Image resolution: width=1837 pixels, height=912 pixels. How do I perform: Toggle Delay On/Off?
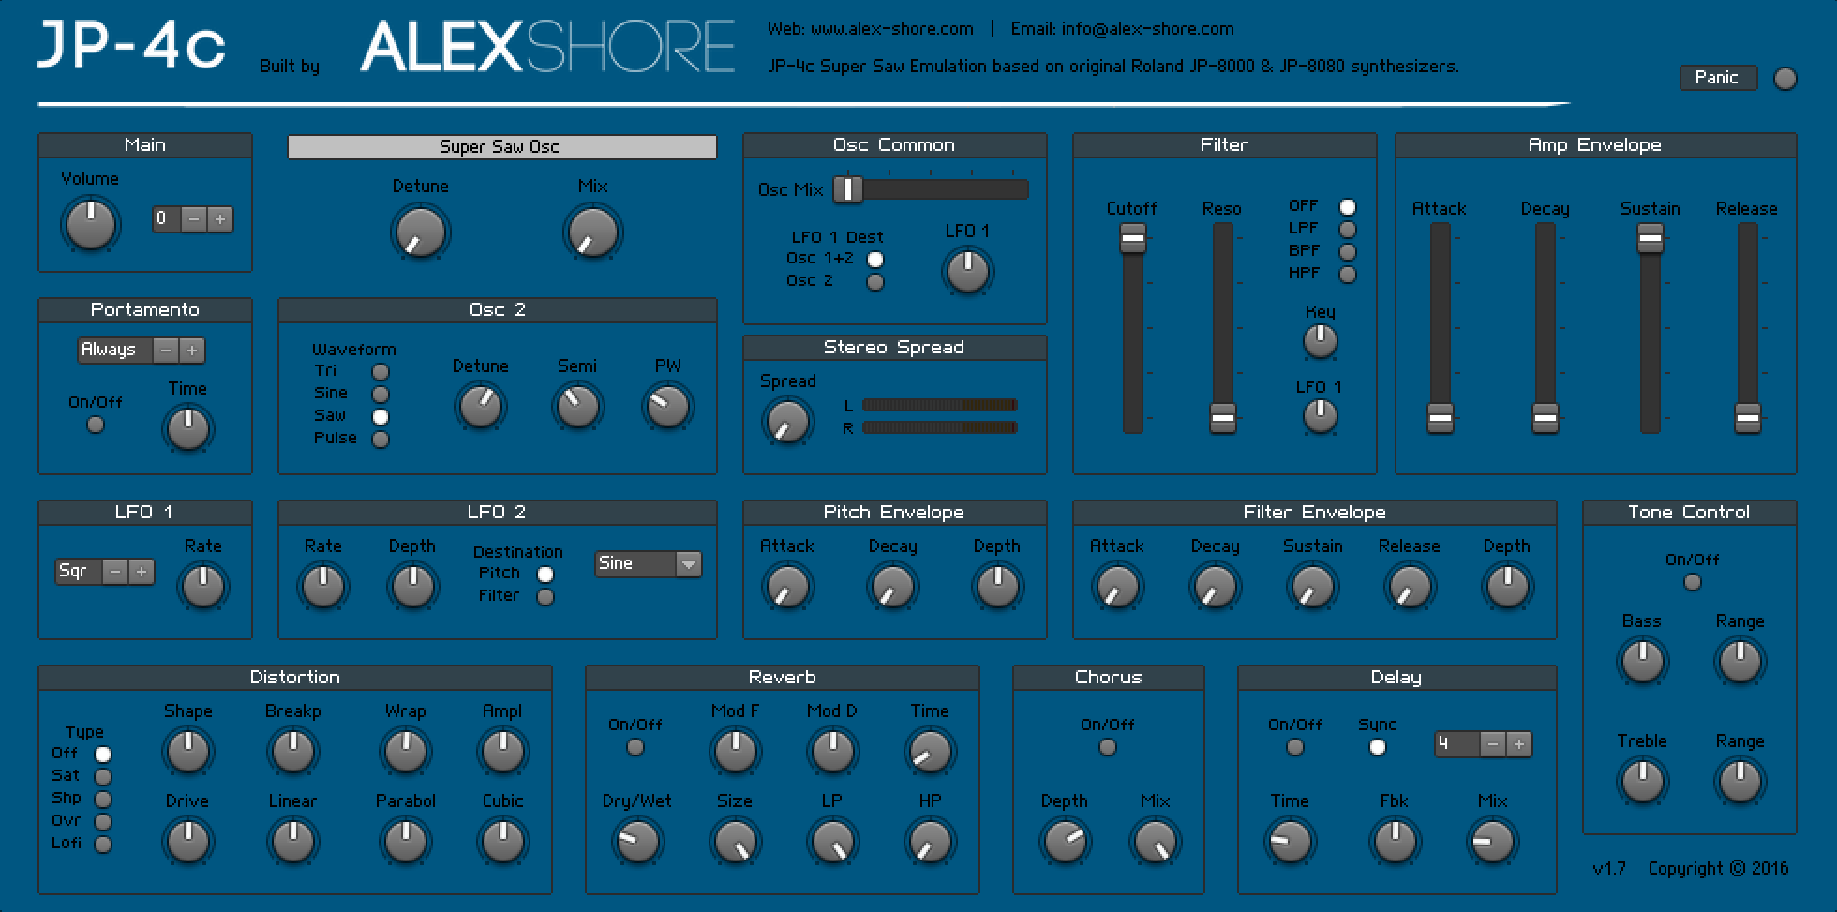point(1295,747)
